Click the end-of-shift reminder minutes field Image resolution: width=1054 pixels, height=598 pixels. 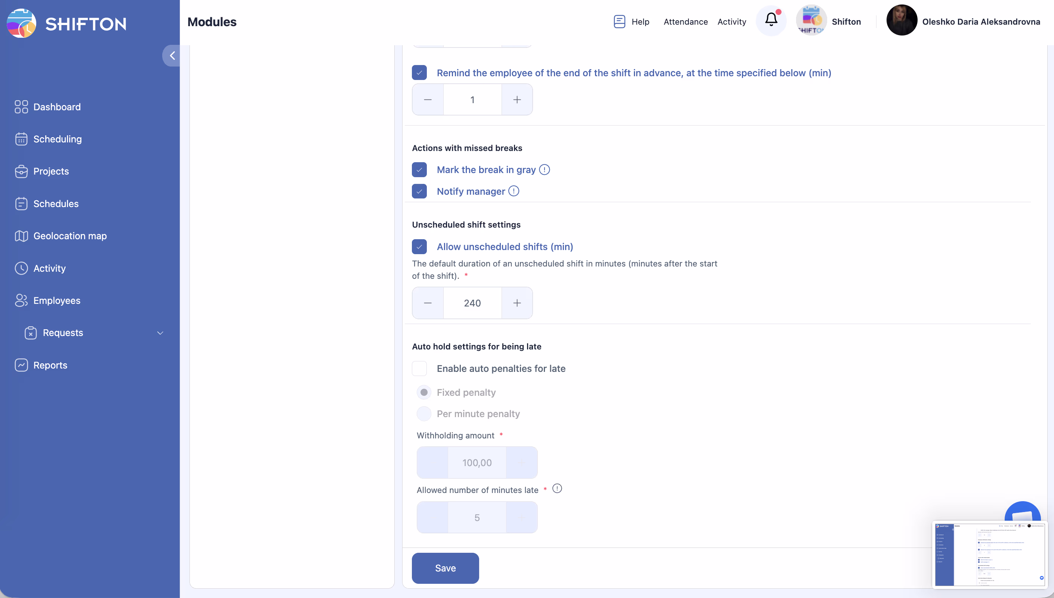(x=472, y=100)
